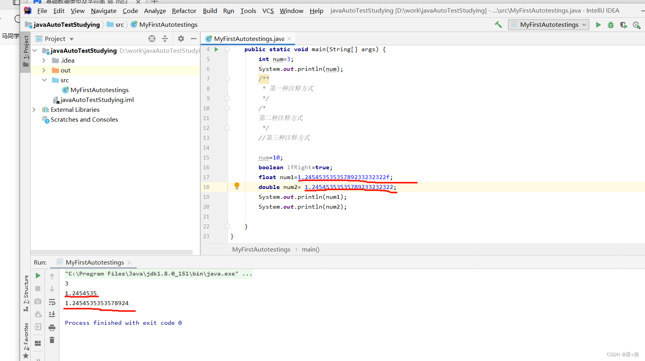Expand the .idea folder

click(x=44, y=60)
